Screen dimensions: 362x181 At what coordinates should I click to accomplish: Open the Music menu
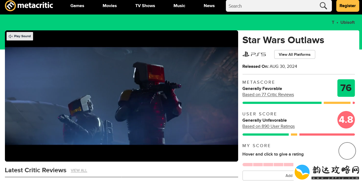(x=179, y=6)
